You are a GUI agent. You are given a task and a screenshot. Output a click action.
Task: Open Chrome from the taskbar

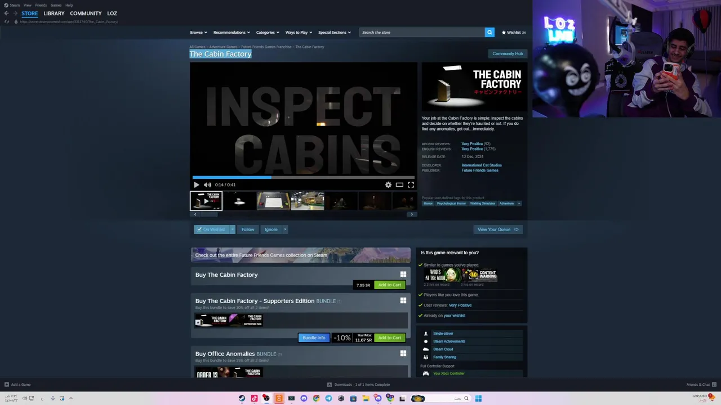click(x=316, y=398)
